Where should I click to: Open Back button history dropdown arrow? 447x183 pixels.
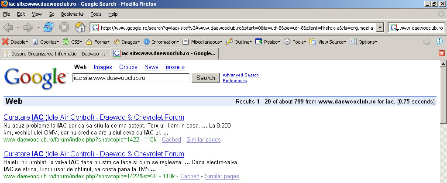[18, 28]
